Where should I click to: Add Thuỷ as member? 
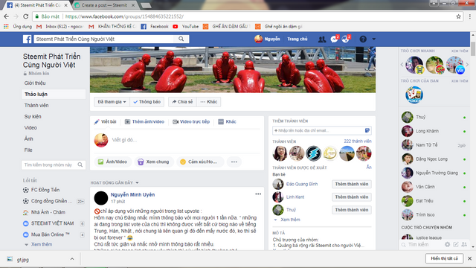point(352,210)
